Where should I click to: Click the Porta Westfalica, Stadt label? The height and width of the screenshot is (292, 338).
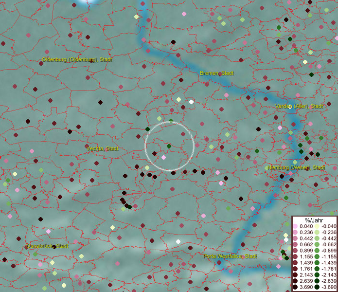point(230,256)
